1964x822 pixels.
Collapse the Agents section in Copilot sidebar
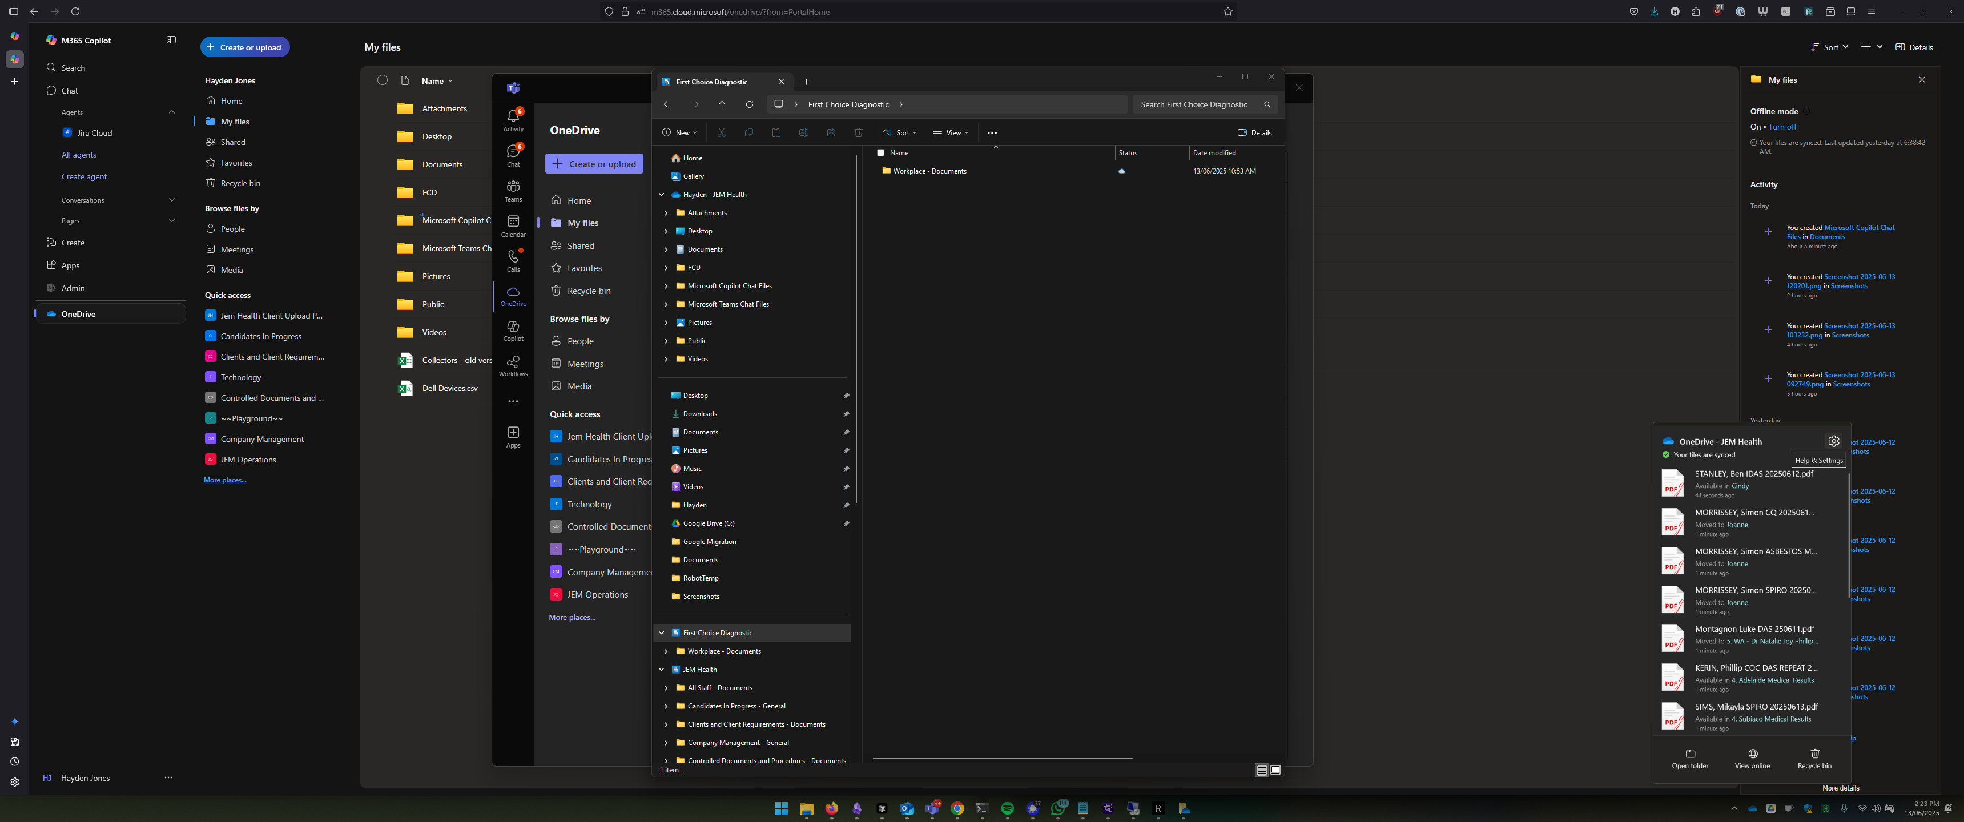tap(171, 112)
